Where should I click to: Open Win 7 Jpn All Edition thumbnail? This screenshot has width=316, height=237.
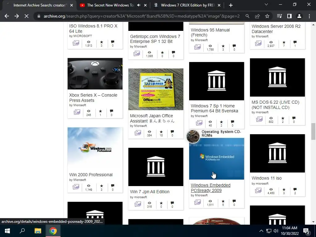click(x=156, y=167)
